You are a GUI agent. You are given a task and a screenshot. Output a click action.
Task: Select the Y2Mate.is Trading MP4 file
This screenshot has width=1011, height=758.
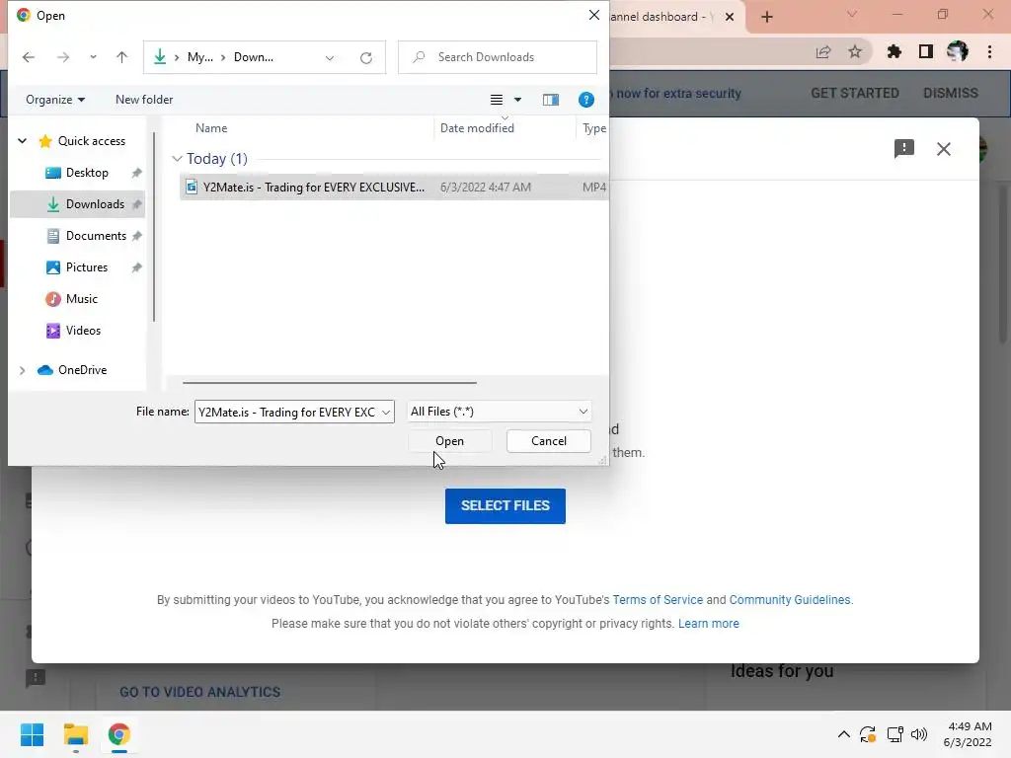pyautogui.click(x=393, y=187)
